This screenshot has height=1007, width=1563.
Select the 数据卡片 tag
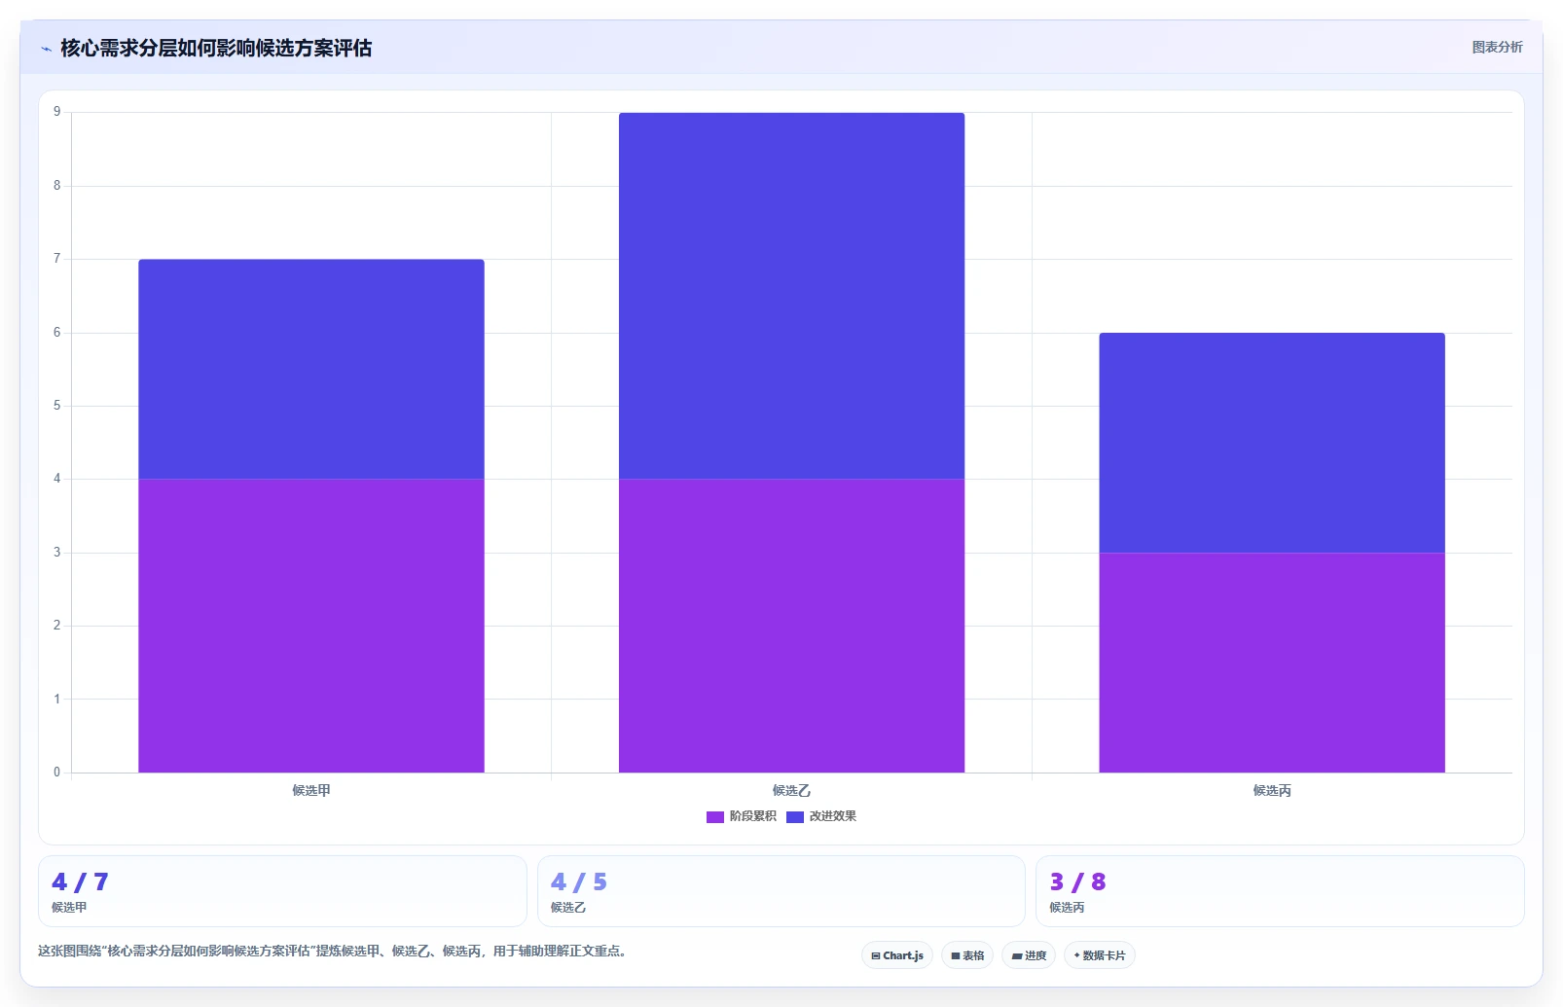point(1100,955)
